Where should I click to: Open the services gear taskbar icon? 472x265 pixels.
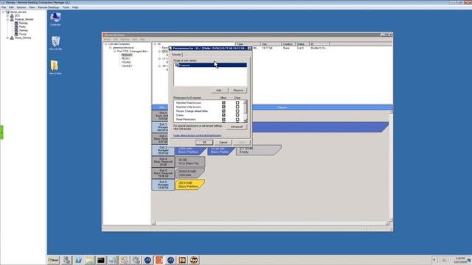point(136,260)
